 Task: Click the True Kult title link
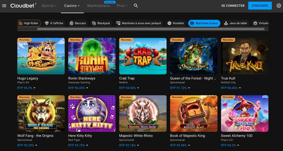tap(228, 78)
